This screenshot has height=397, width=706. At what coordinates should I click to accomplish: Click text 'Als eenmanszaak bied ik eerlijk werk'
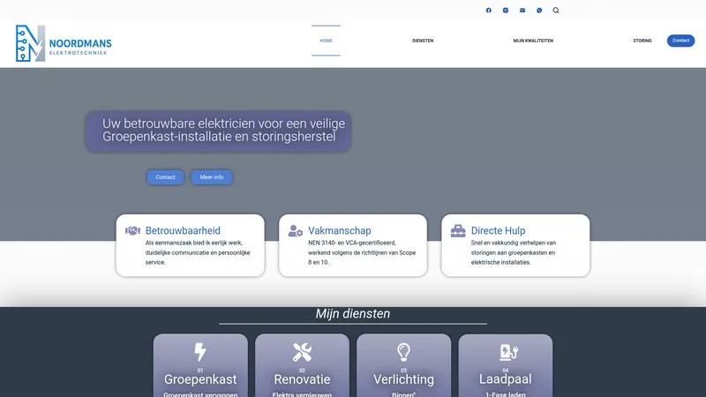(x=194, y=243)
